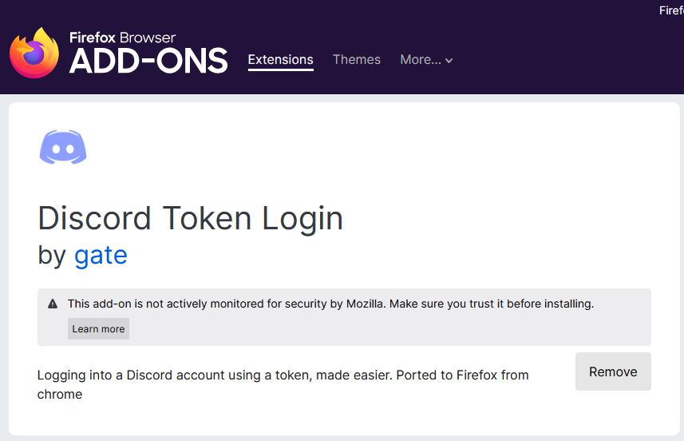
Task: Switch to the Themes tab
Action: (x=357, y=60)
